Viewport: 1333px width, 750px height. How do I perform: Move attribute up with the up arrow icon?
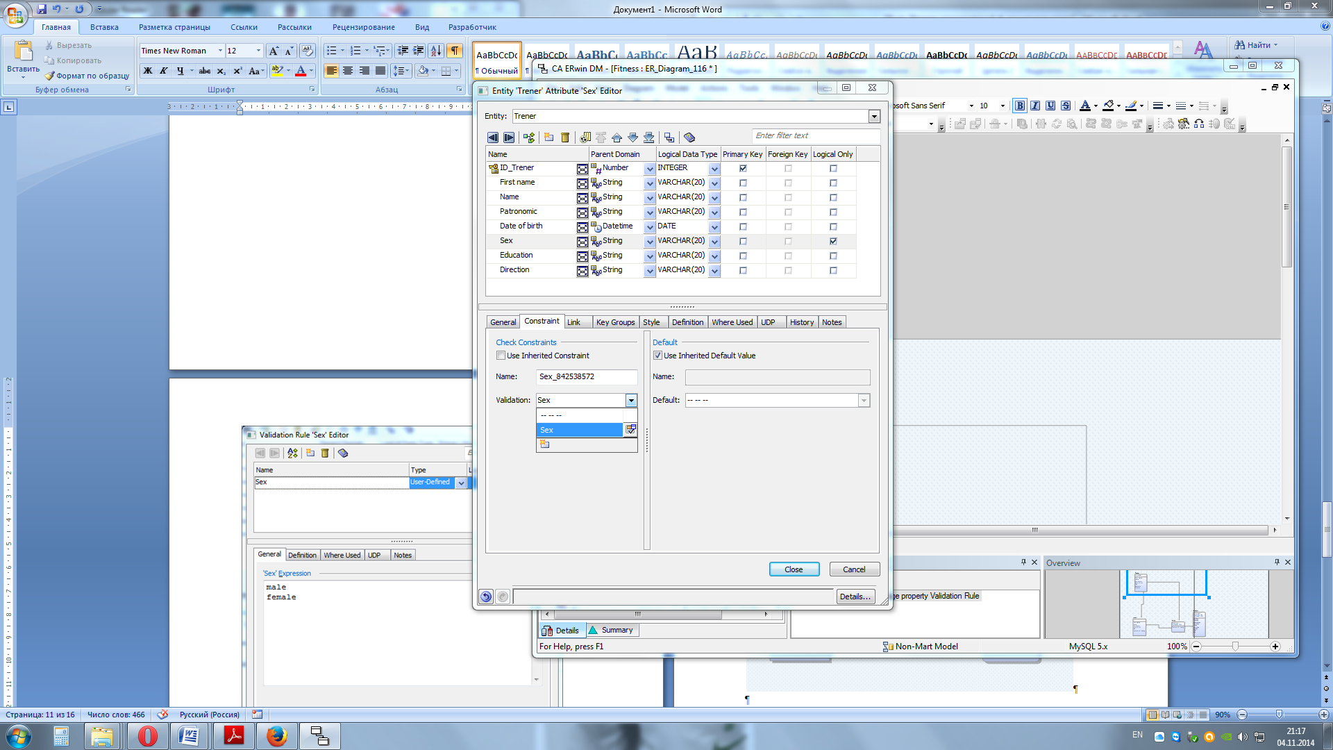(x=617, y=137)
